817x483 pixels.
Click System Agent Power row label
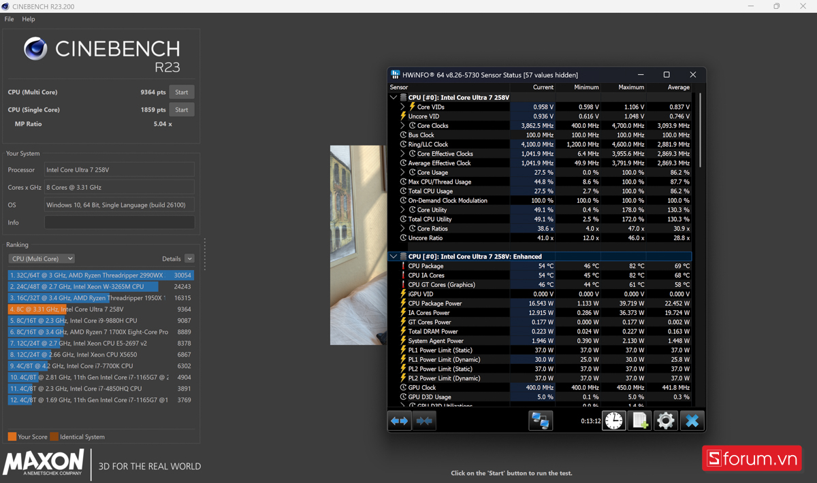click(436, 341)
